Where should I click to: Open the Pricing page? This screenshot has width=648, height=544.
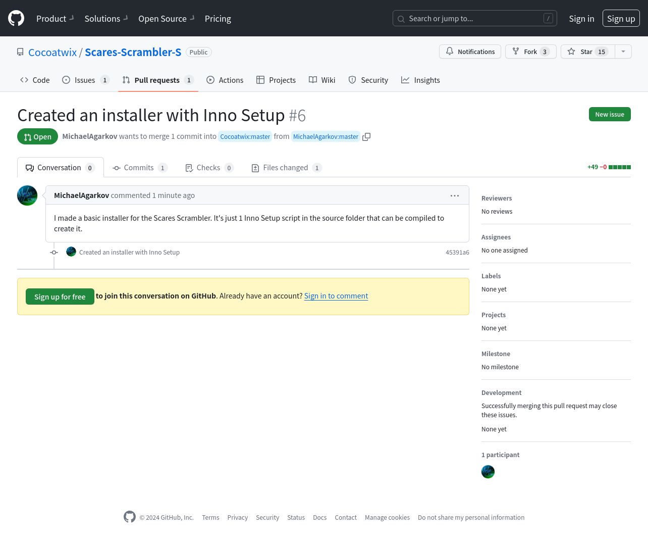[x=218, y=19]
